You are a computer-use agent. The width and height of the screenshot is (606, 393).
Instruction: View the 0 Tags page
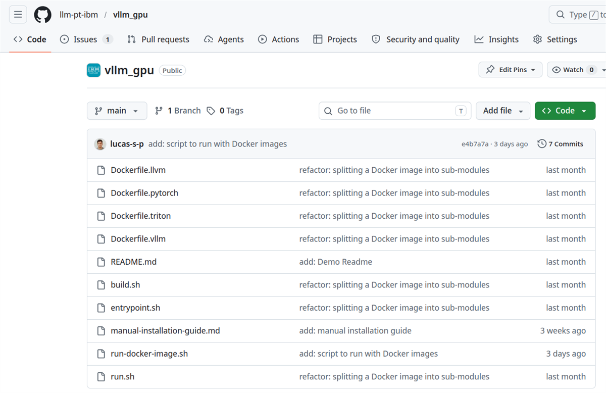[225, 111]
